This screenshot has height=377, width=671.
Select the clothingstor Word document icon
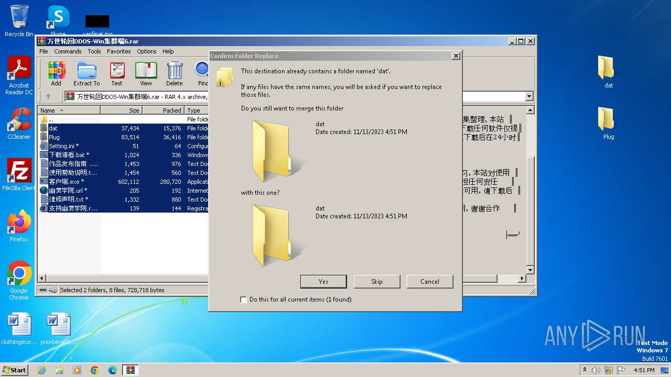(19, 329)
